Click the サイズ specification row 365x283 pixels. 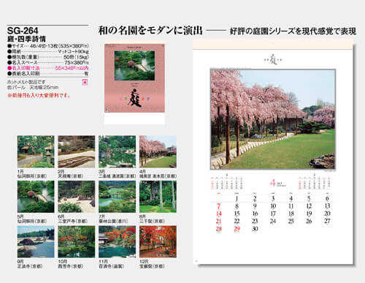(48, 46)
